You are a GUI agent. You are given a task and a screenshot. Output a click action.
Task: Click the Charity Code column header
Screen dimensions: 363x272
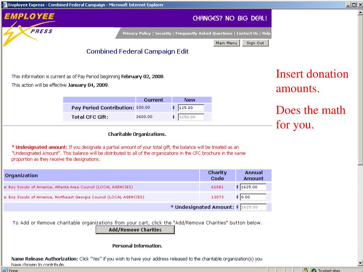[x=217, y=176]
